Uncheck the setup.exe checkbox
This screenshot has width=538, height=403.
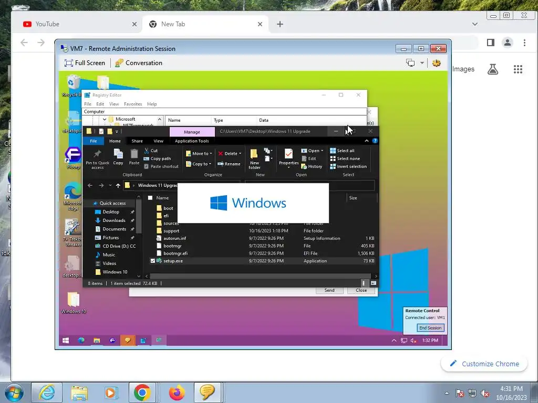click(x=153, y=261)
